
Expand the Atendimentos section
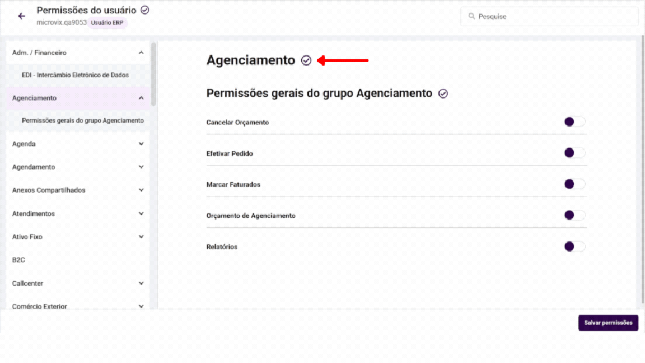pos(141,213)
